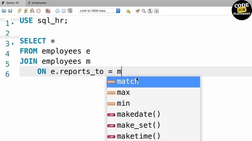Viewport: 252px width, 141px height.
Task: Toggle word wrap icon
Action: coord(156,11)
